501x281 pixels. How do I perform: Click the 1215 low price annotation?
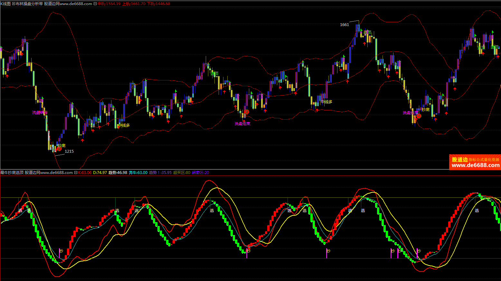69,151
